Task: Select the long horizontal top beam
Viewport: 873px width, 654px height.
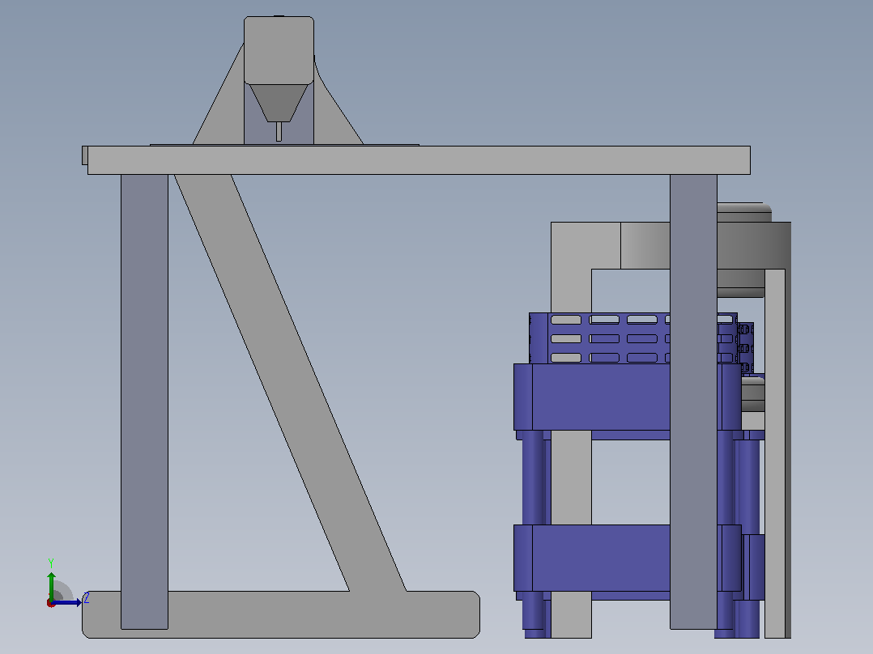Action: [419, 160]
